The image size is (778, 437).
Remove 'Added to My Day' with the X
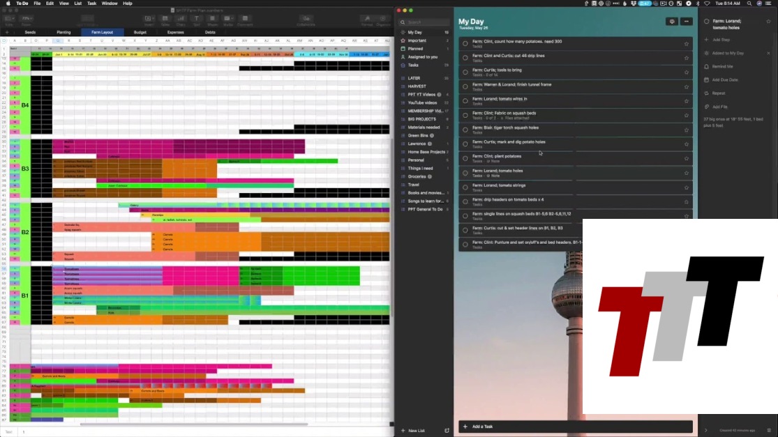[x=769, y=53]
